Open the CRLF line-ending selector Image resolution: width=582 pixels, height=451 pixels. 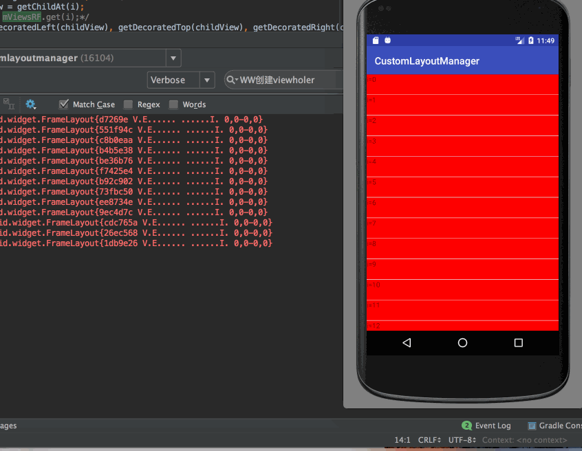pos(429,440)
